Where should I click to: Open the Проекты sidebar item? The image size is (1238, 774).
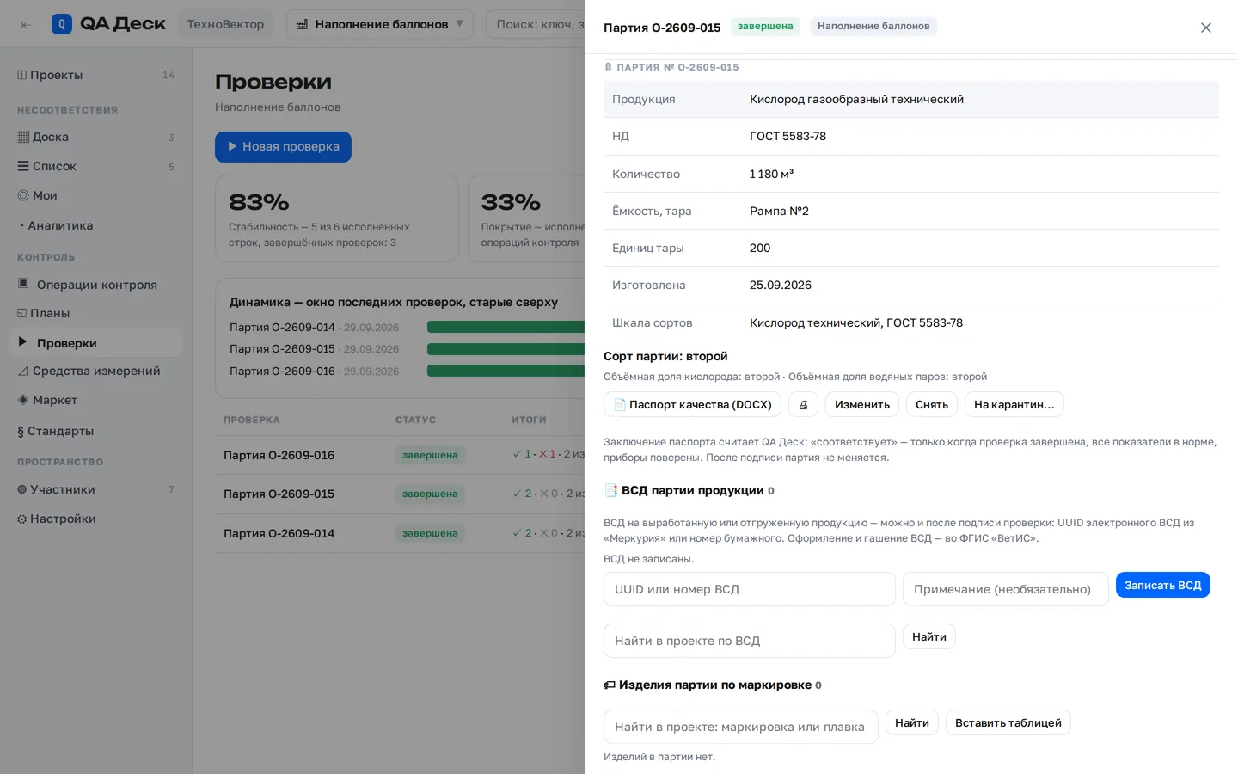[95, 75]
